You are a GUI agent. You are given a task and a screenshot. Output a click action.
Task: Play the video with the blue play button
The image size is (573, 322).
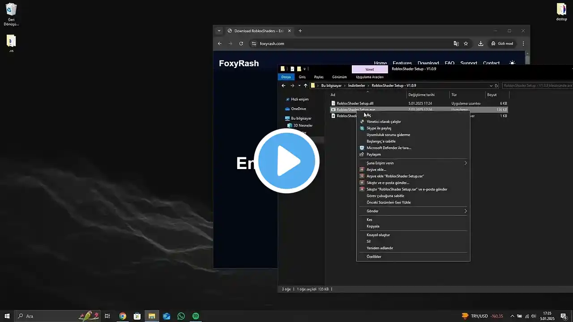286,161
